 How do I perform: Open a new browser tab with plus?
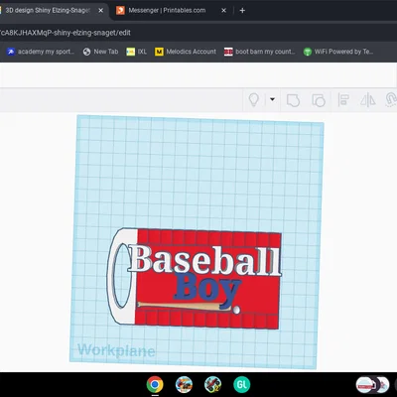242,11
